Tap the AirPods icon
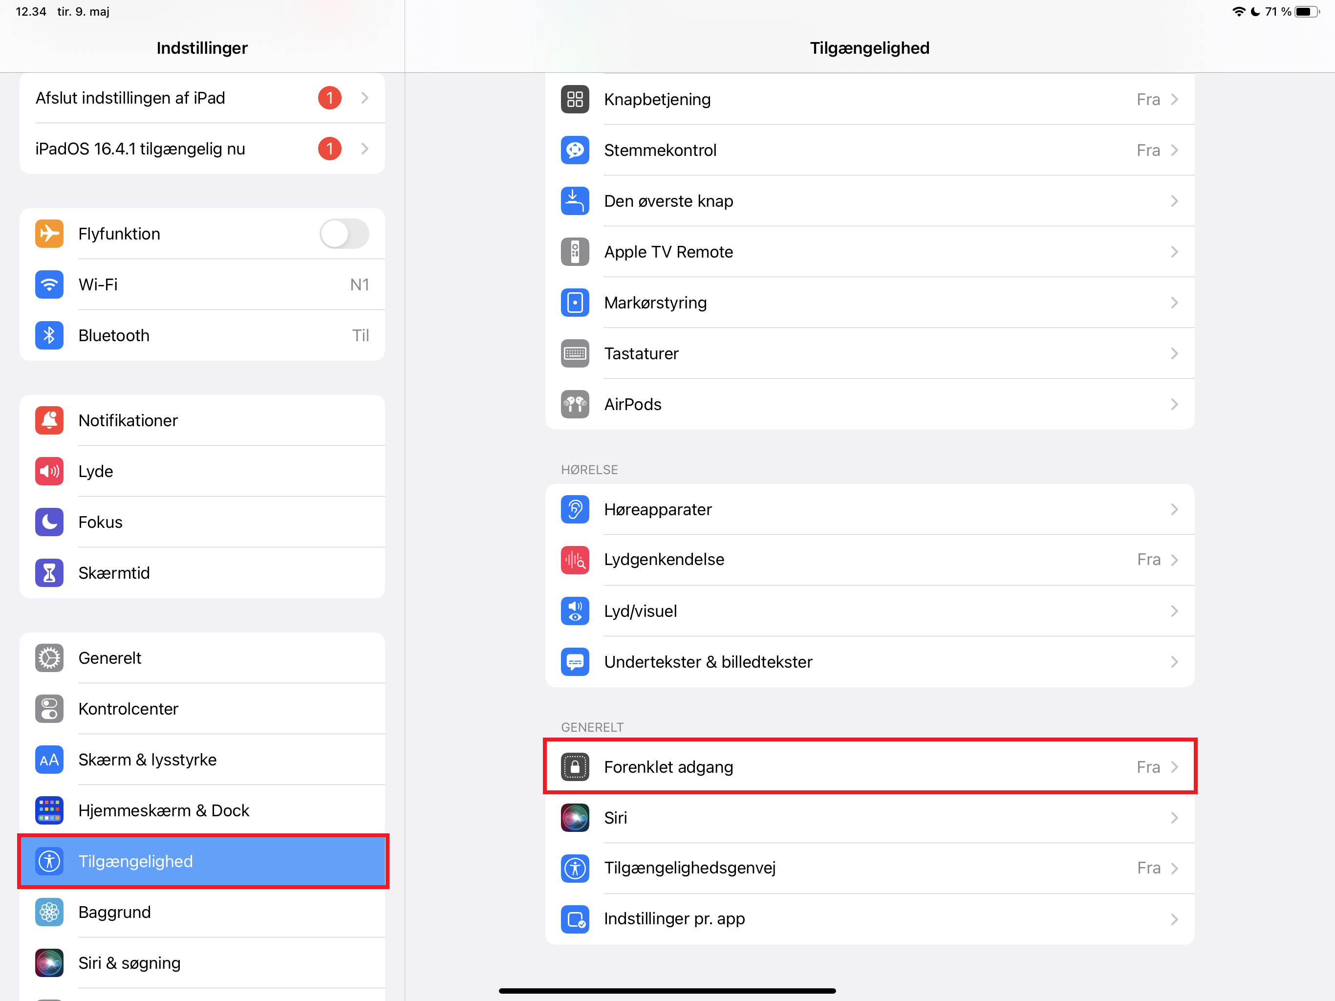 (575, 404)
